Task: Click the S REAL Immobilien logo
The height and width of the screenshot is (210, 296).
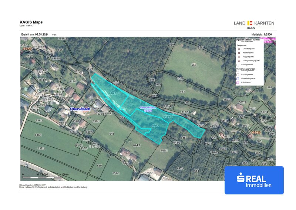Action: pos(254,180)
